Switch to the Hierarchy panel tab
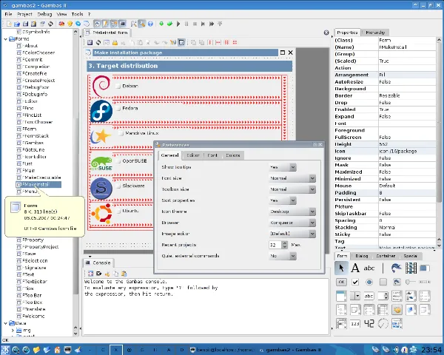 click(x=375, y=33)
